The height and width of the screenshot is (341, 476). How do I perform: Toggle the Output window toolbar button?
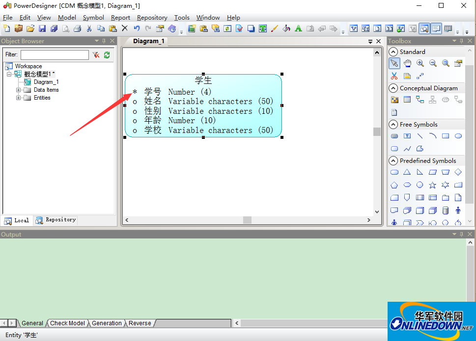point(436,29)
